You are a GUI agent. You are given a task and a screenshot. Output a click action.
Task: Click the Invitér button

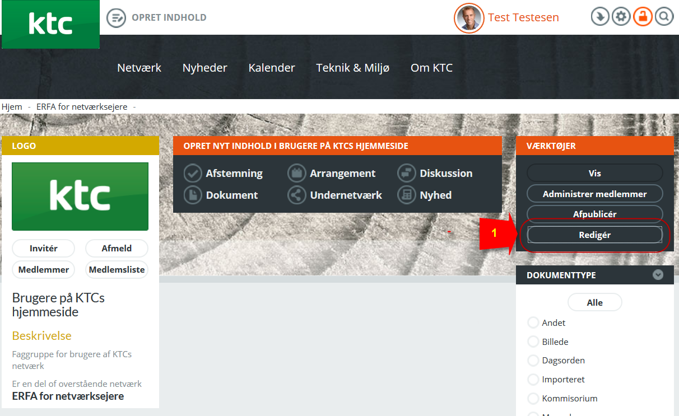coord(44,249)
